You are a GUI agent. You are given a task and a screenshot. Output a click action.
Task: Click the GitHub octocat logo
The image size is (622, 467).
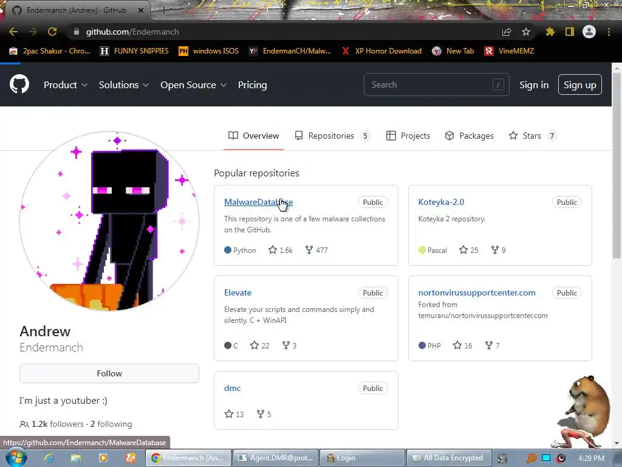click(x=19, y=84)
